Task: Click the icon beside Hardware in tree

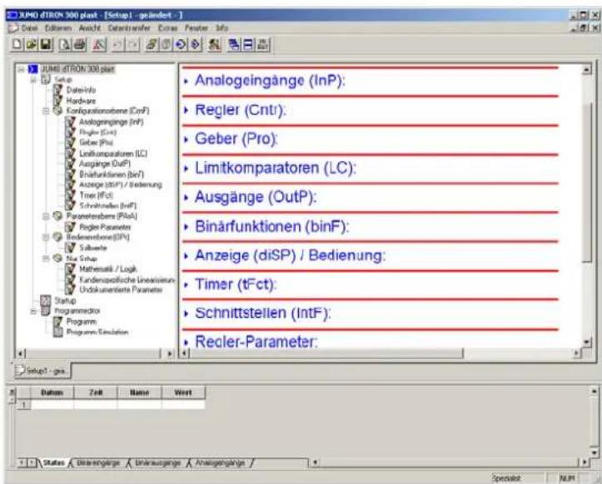Action: (x=57, y=101)
